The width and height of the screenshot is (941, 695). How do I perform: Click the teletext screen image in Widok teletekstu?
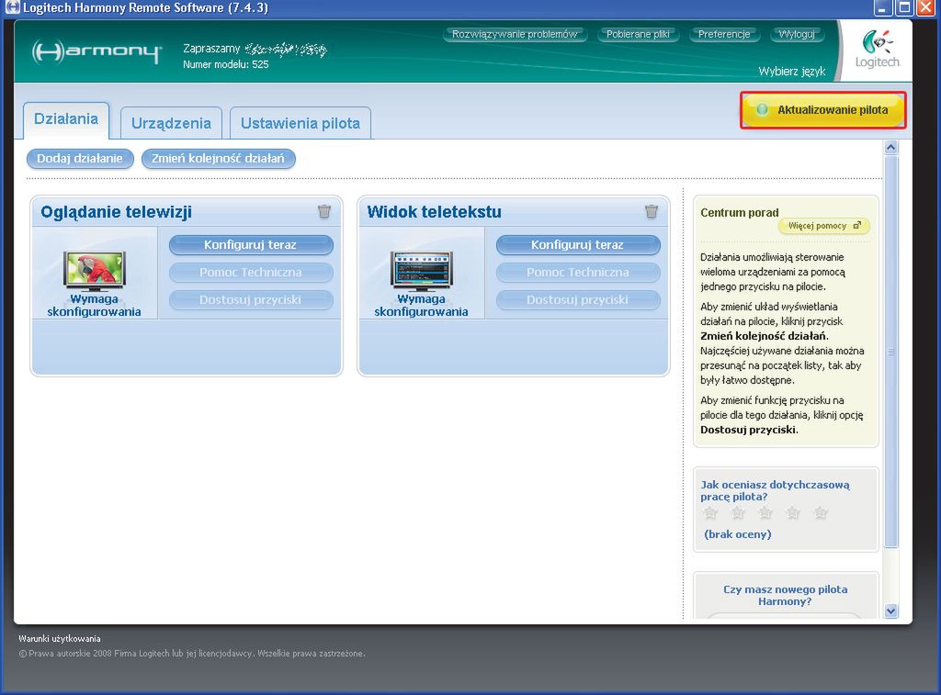click(421, 271)
